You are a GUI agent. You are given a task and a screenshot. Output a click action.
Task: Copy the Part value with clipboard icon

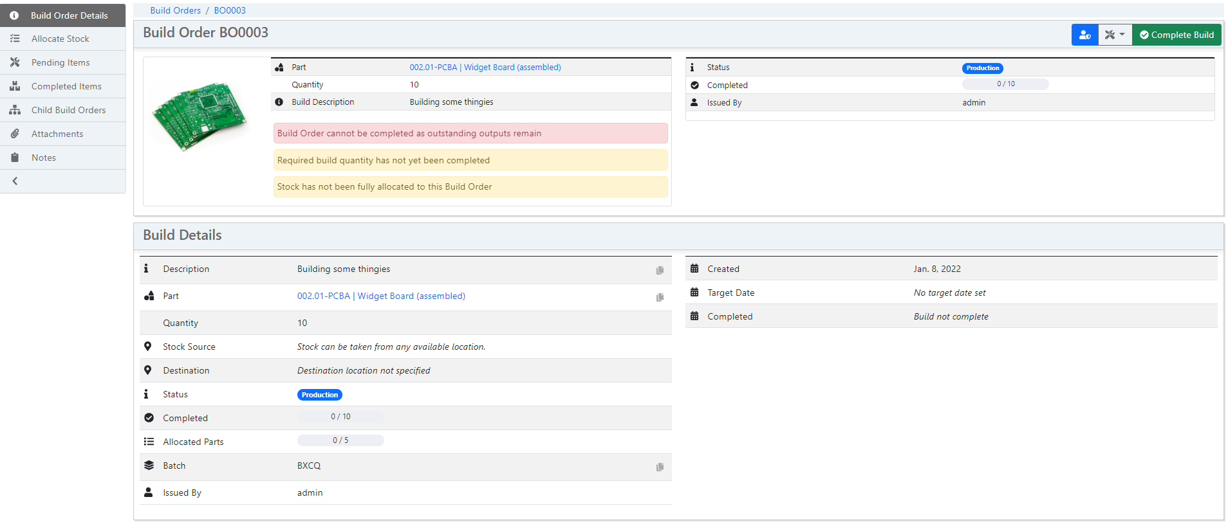[660, 297]
